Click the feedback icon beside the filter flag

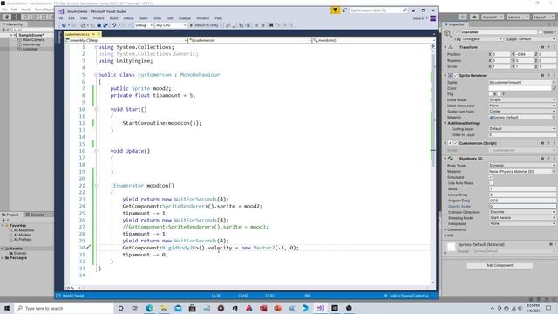[x=344, y=10]
